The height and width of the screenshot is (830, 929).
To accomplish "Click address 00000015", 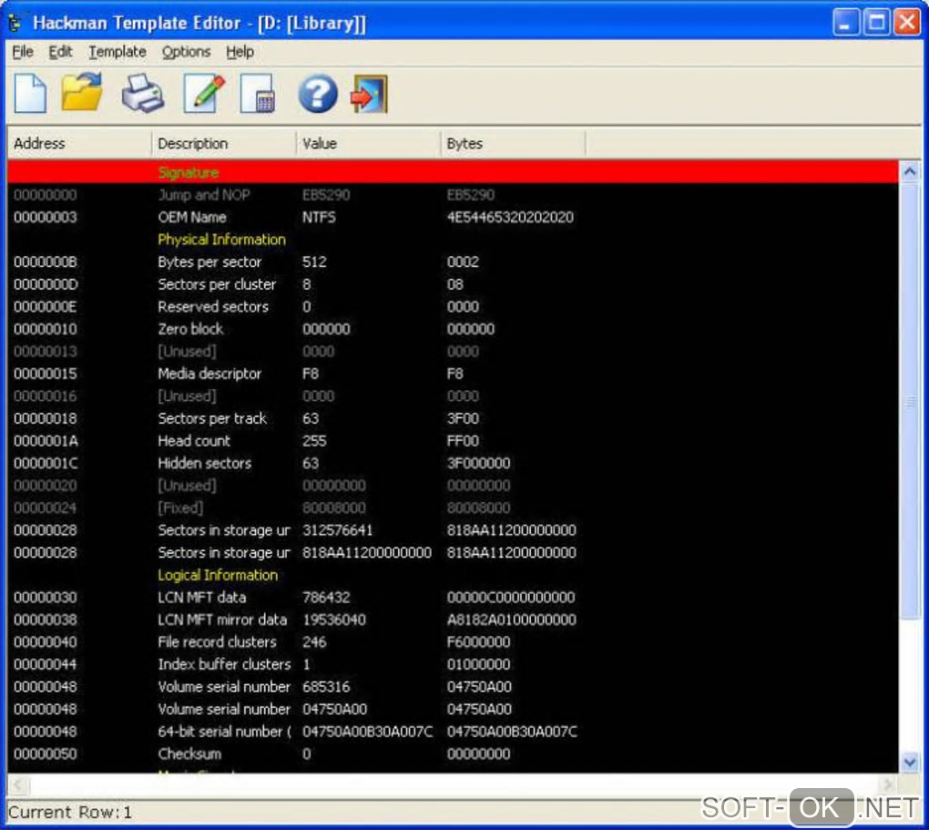I will coord(45,374).
